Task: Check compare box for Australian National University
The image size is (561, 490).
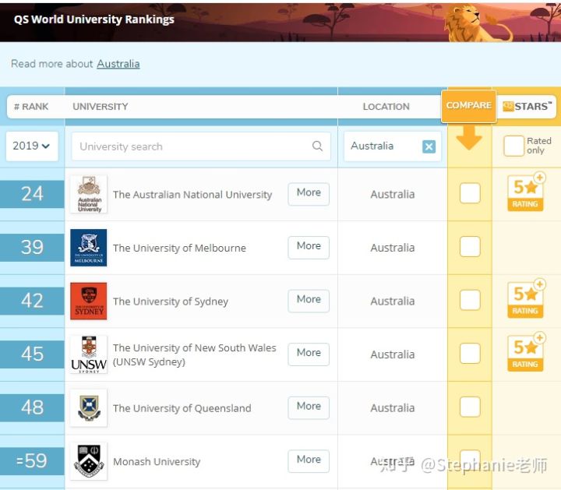Action: [470, 193]
